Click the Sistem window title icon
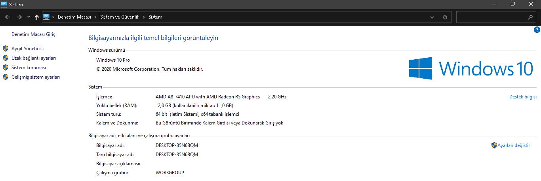 pos(4,4)
